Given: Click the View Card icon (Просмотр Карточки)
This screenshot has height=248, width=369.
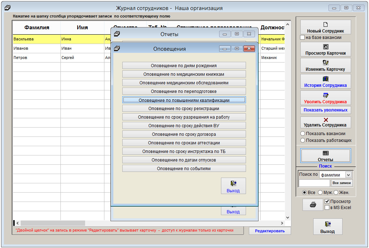Looking at the screenshot, I should point(325,47).
